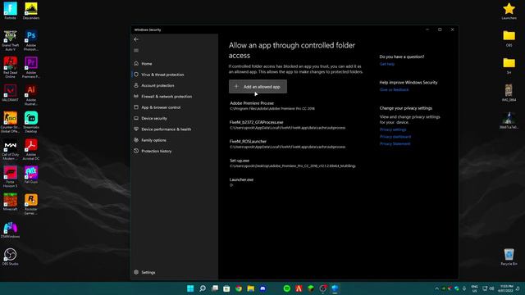Open the Minecraft desktop shortcut
The image size is (525, 295).
10,202
